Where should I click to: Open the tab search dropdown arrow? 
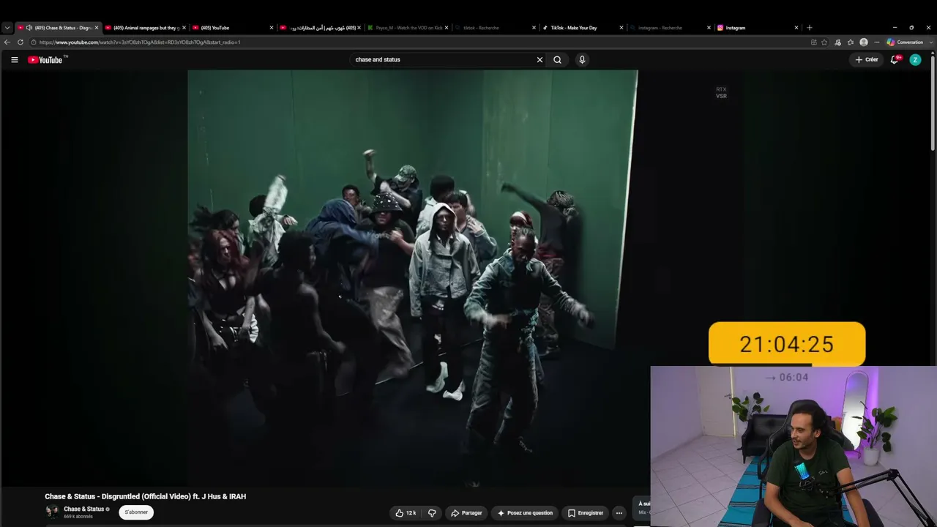(x=7, y=28)
